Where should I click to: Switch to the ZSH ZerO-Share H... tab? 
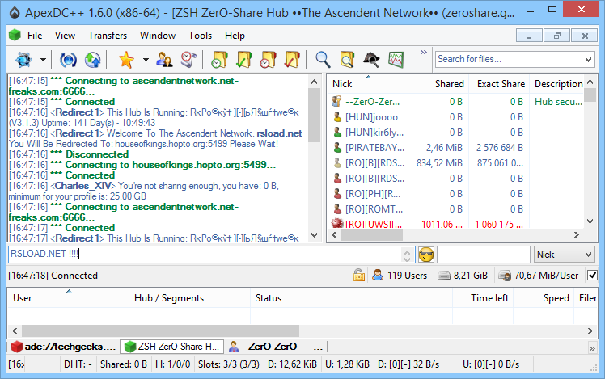click(172, 347)
